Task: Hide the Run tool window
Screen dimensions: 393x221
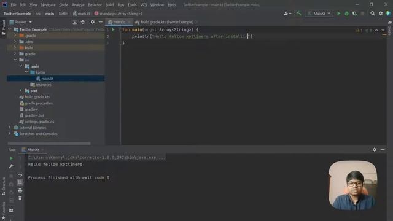Action: tap(383, 150)
